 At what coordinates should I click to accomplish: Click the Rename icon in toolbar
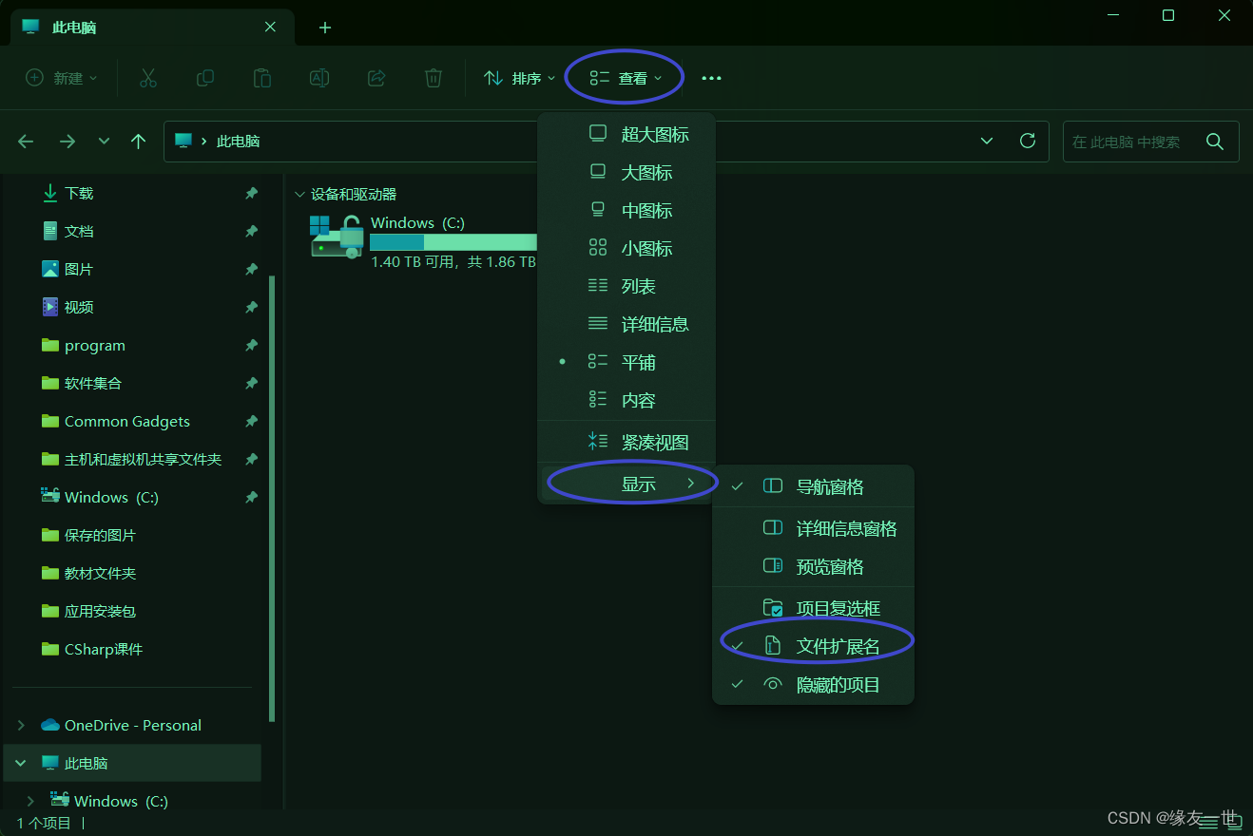[319, 78]
